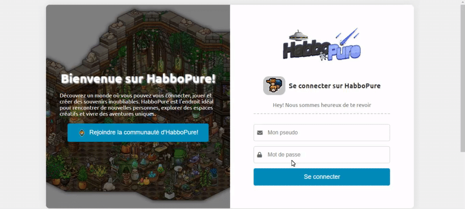465x209 pixels.
Task: Click the Bienvenue sur HabboPure! heading
Action: (138, 79)
